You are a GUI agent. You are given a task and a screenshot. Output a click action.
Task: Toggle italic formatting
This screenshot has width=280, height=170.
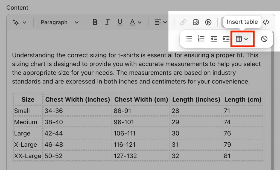point(107,22)
